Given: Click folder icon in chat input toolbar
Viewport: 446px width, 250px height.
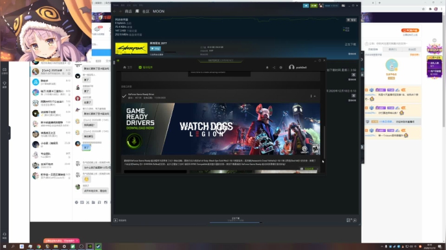Looking at the screenshot, I should [94, 202].
